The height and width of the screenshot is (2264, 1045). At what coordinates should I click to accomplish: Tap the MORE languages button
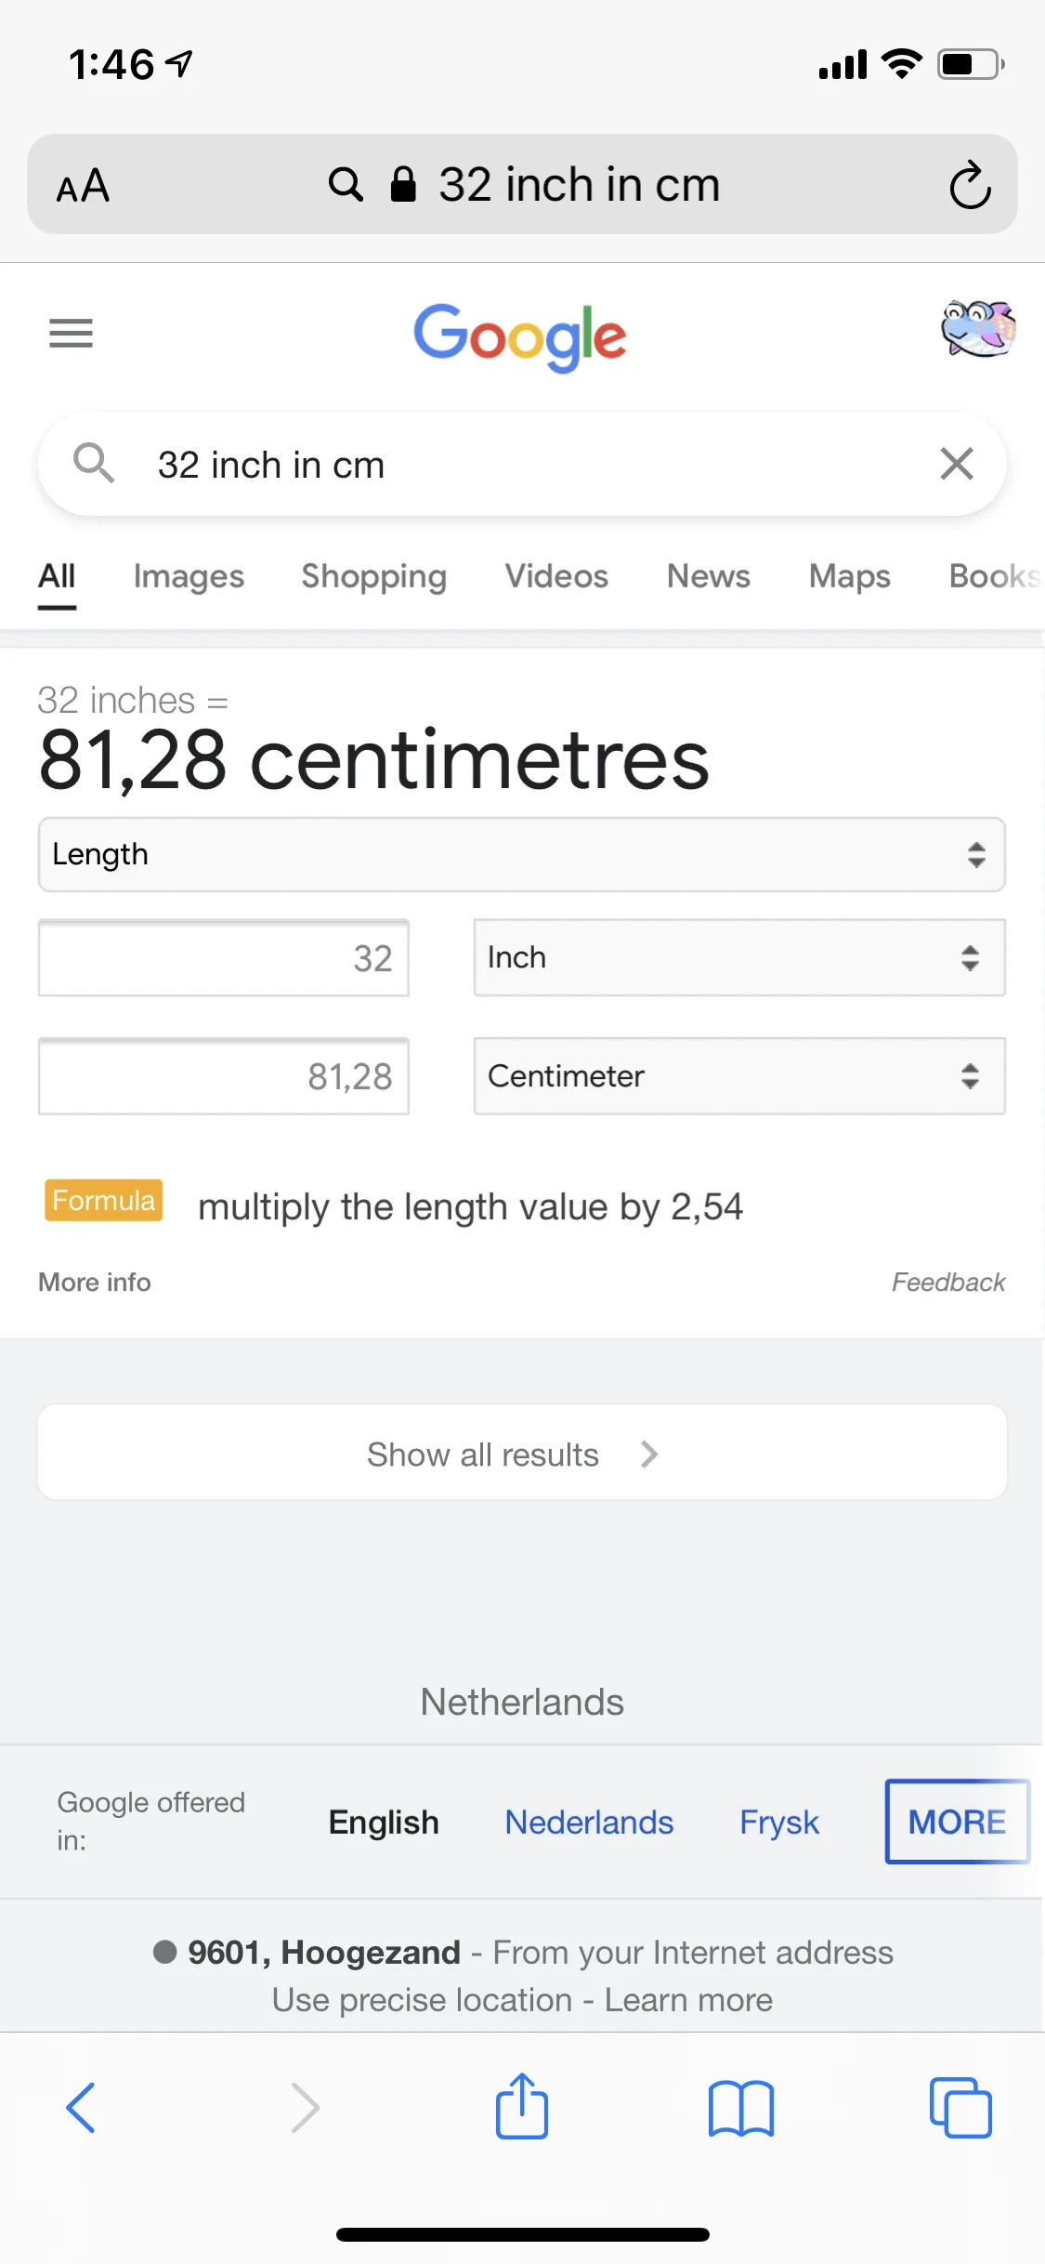(x=957, y=1822)
